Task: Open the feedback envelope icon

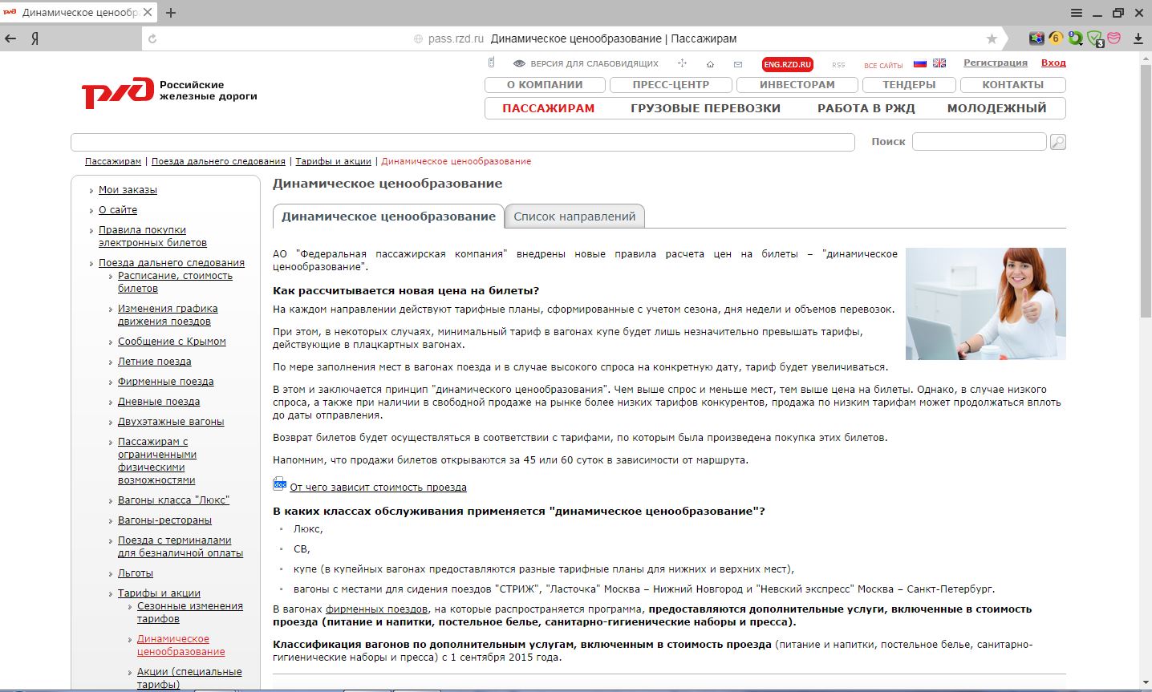Action: click(738, 64)
